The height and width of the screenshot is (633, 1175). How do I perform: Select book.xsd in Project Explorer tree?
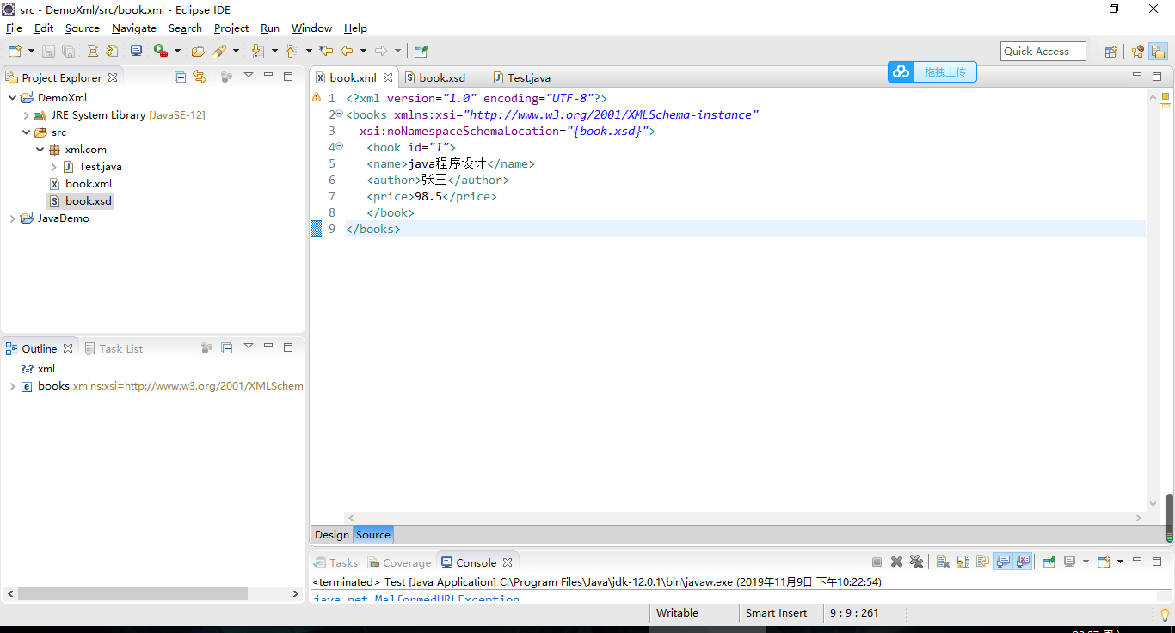[x=80, y=201]
